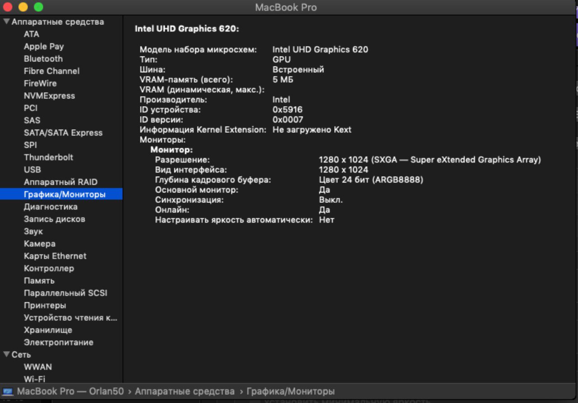Select Wi-Fi under Сеть
The width and height of the screenshot is (578, 403).
(x=34, y=379)
